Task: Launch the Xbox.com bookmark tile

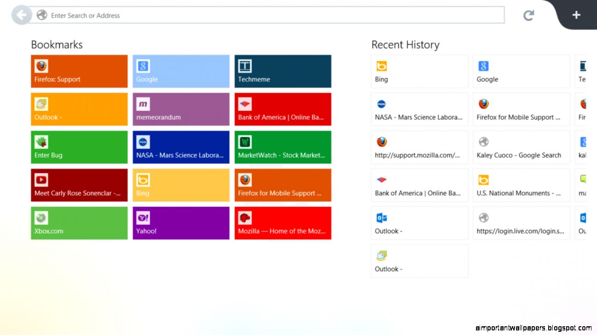Action: [79, 223]
